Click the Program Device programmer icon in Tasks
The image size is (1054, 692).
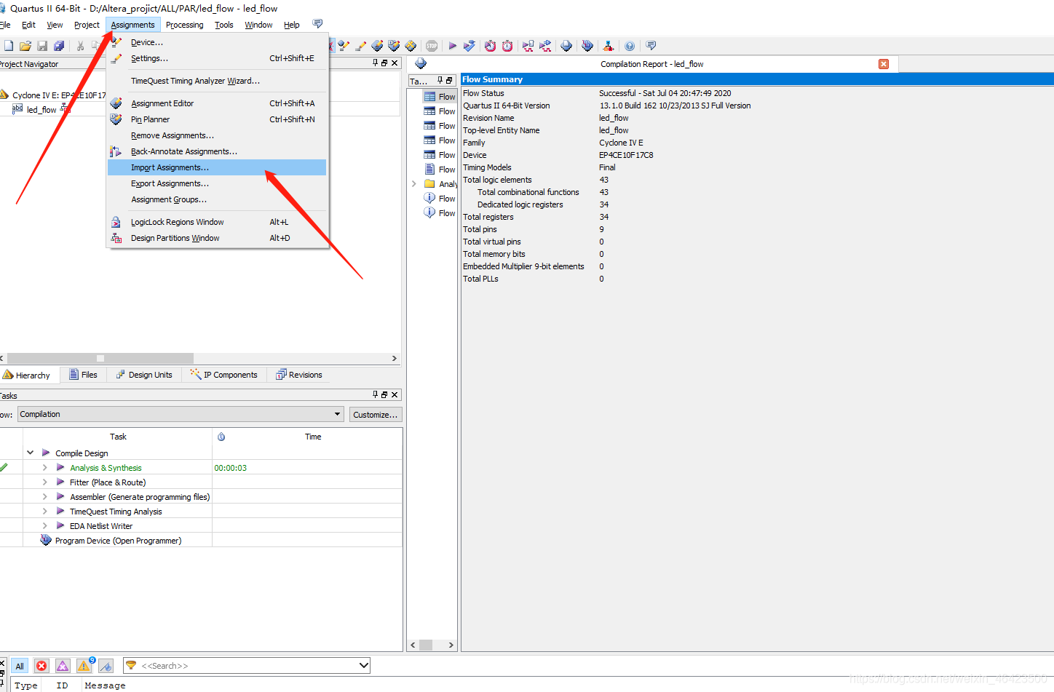(x=46, y=540)
